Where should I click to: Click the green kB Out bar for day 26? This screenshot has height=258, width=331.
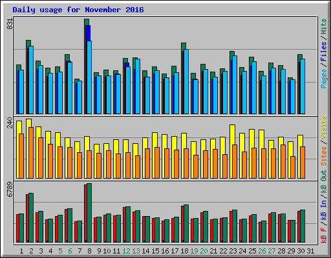click(264, 232)
